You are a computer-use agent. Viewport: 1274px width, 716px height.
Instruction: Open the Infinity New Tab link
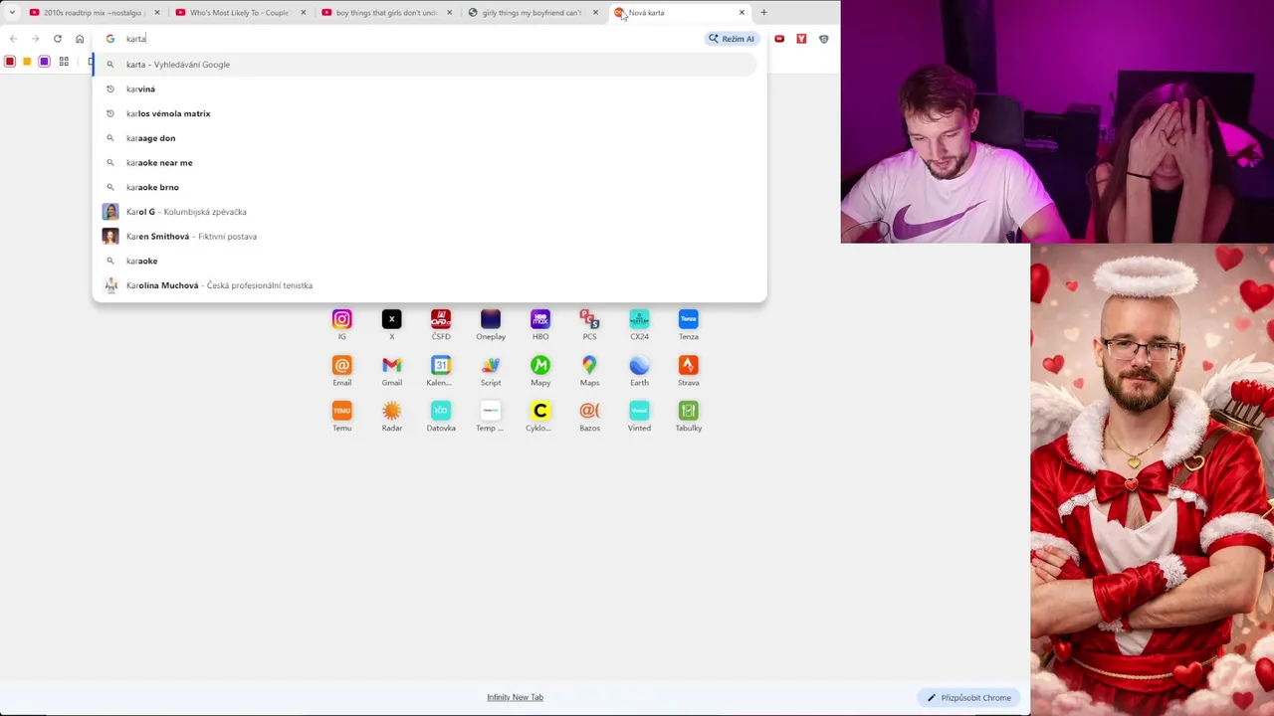click(x=515, y=697)
